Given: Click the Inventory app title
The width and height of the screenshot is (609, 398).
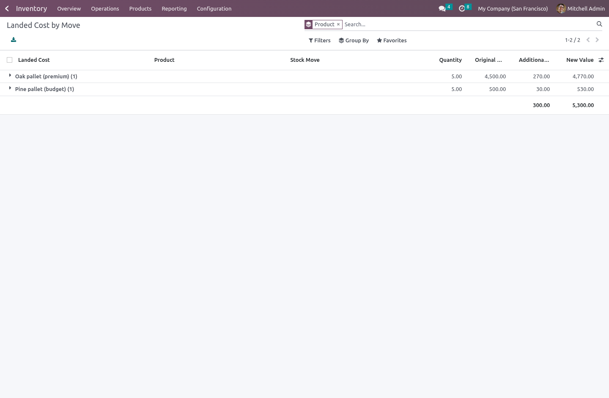Looking at the screenshot, I should [x=31, y=8].
